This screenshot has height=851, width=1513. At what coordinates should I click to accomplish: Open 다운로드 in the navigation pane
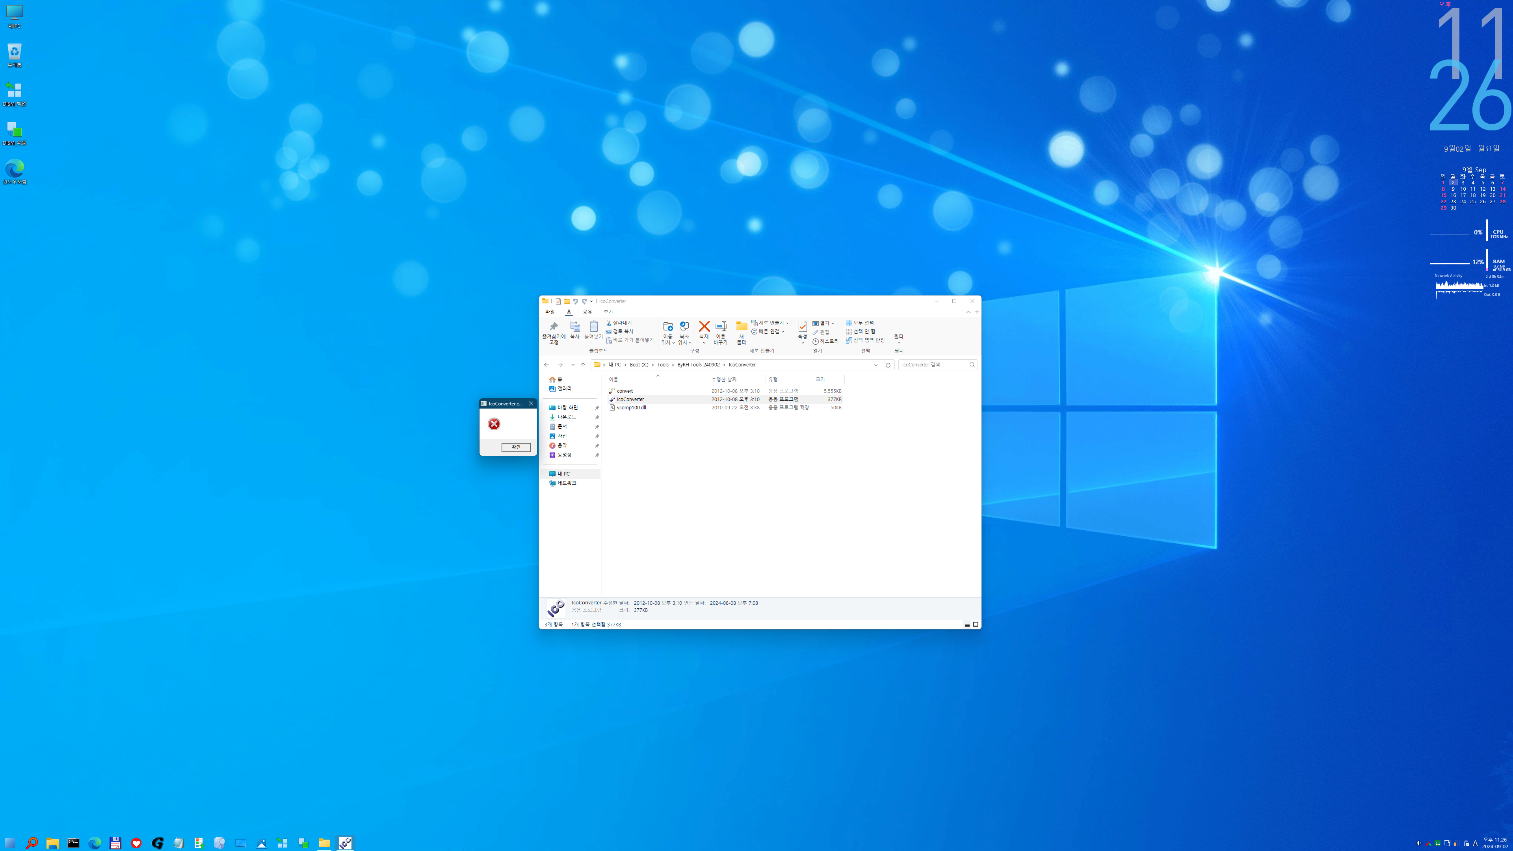coord(563,417)
